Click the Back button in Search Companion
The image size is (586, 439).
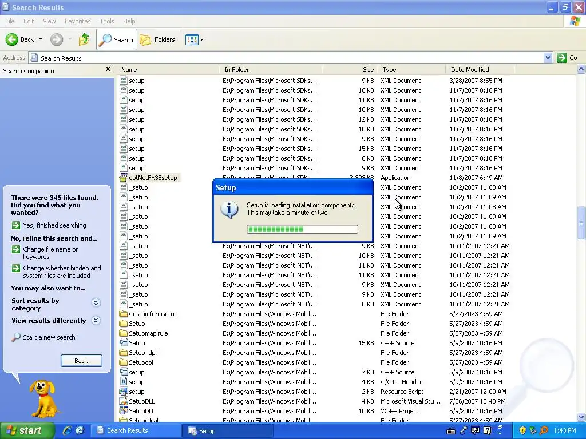pos(81,361)
